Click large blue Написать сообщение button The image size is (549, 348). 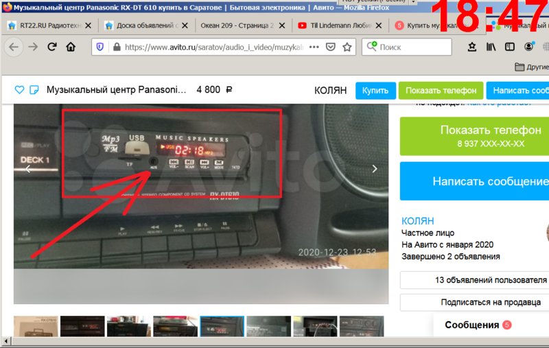click(474, 181)
